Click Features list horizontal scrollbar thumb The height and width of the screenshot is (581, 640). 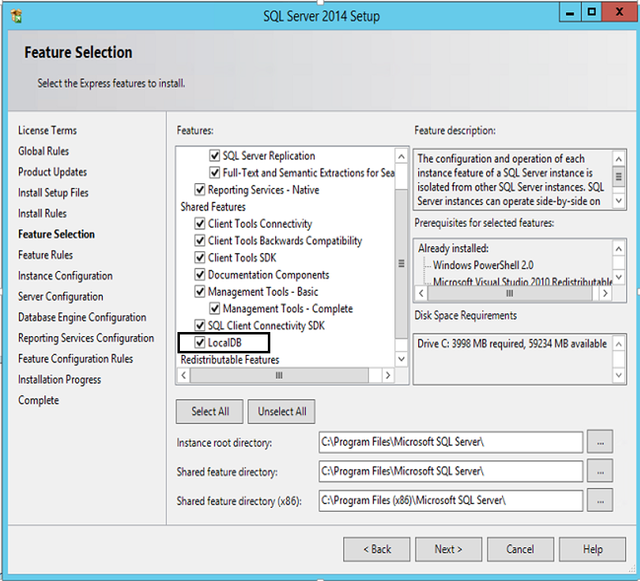tap(279, 375)
